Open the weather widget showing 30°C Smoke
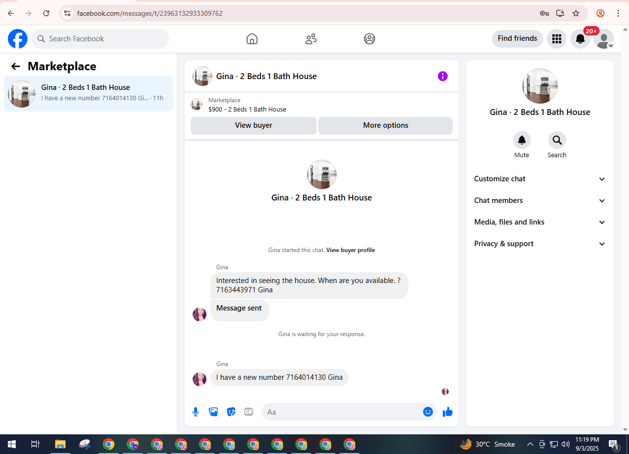 click(x=487, y=444)
